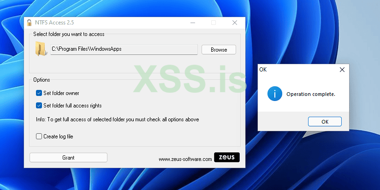Image resolution: width=380 pixels, height=190 pixels.
Task: Toggle the Set folder owner checkbox
Action: (39, 93)
